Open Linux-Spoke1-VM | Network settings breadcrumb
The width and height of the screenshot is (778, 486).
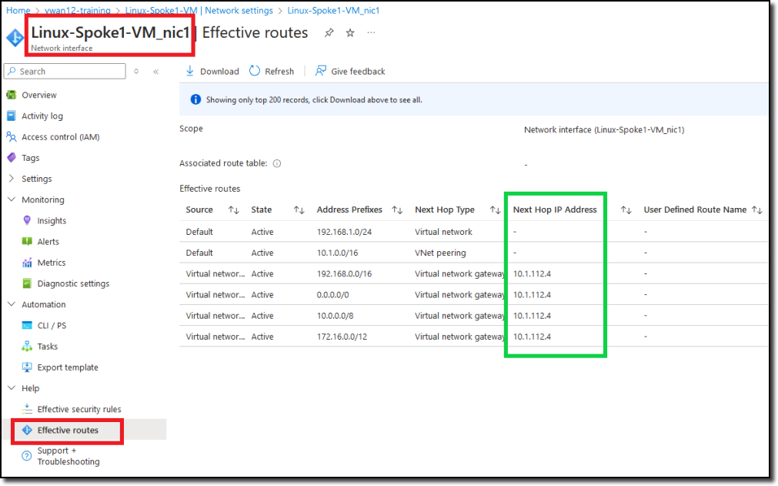[199, 10]
